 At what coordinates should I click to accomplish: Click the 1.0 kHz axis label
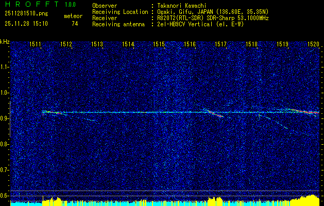click(4, 93)
